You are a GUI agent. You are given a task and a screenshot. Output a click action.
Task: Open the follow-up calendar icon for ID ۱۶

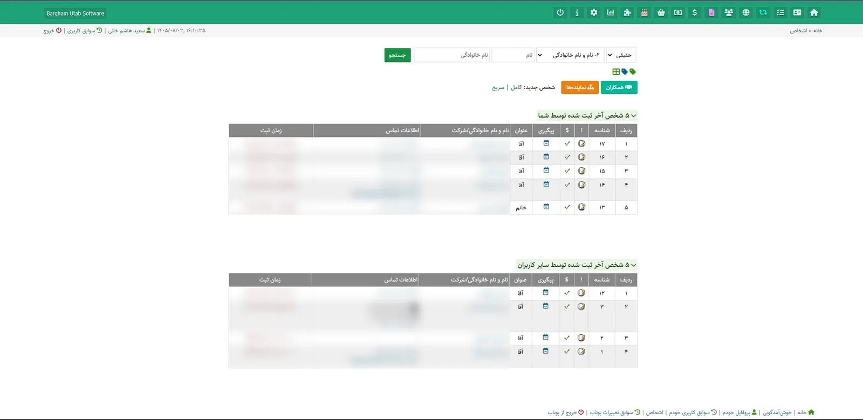tap(546, 157)
